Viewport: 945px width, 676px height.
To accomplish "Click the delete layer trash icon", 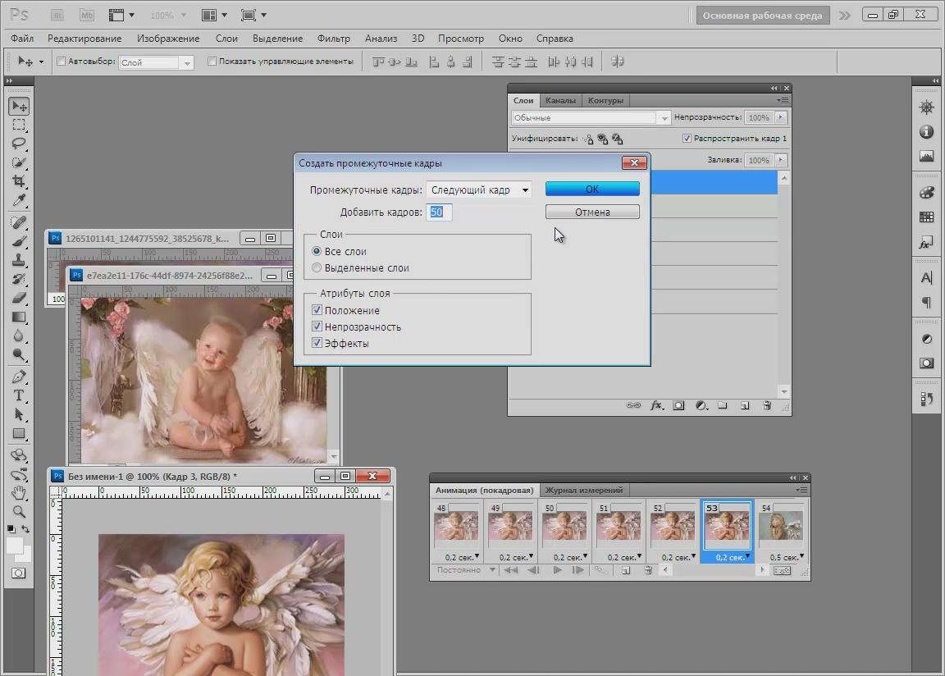I will (x=767, y=405).
